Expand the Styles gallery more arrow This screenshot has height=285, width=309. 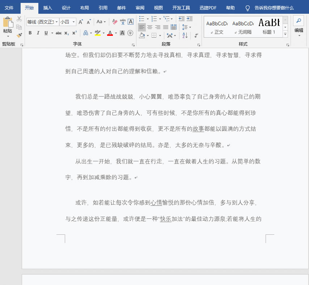[285, 34]
